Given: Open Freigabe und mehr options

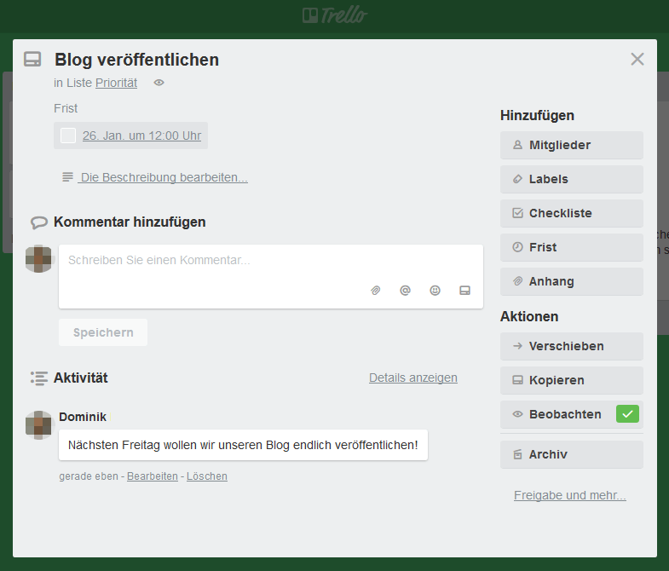Looking at the screenshot, I should [x=569, y=495].
